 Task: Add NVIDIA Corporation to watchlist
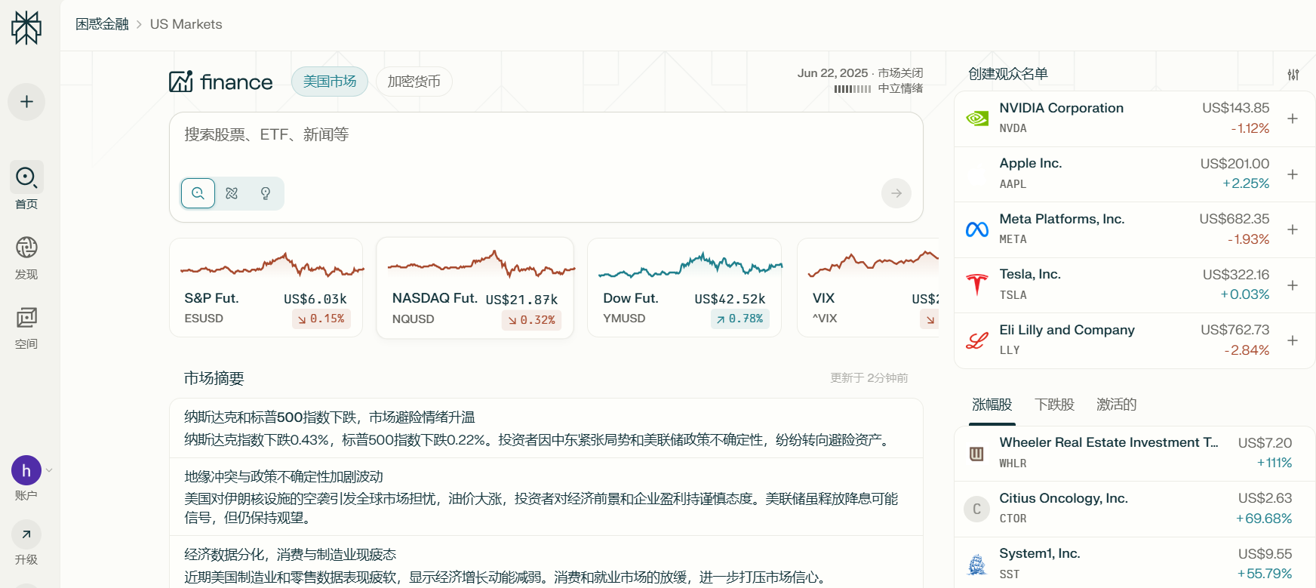1292,119
